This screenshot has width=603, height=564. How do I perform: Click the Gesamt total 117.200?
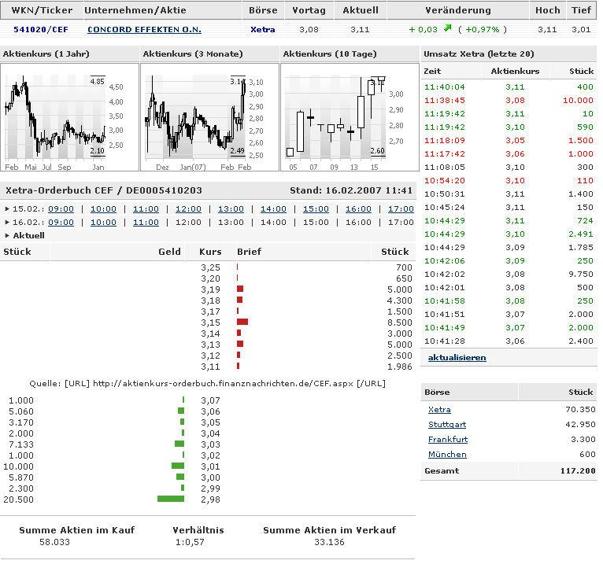(x=578, y=471)
